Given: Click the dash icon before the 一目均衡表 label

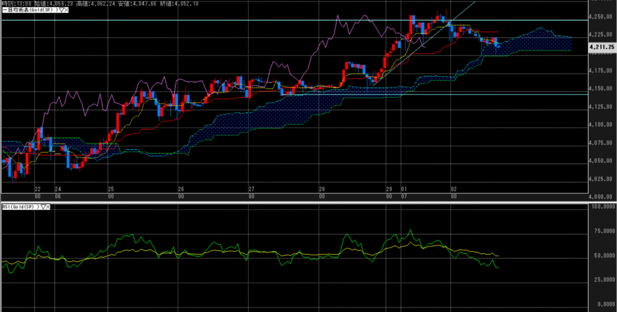Looking at the screenshot, I should 3,10.
